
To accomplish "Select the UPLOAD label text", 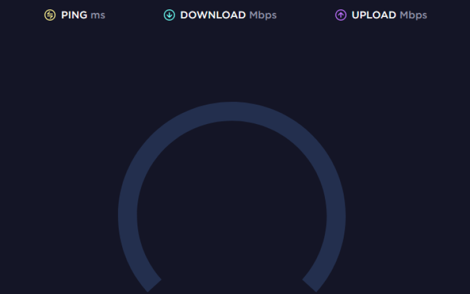I will (x=374, y=15).
